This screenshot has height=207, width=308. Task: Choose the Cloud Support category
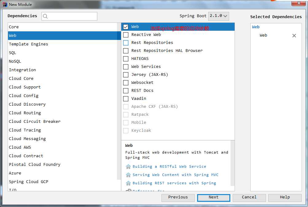63,87
